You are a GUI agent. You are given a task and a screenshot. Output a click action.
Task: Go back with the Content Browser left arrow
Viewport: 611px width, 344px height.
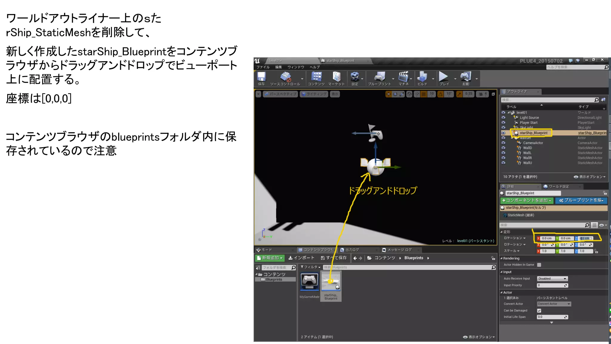(355, 258)
